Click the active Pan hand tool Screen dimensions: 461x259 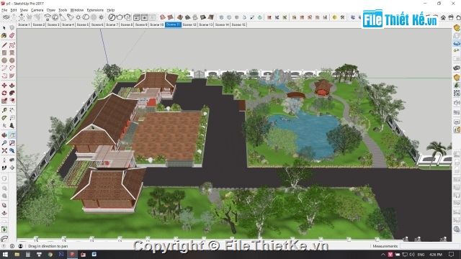pyautogui.click(x=12, y=135)
